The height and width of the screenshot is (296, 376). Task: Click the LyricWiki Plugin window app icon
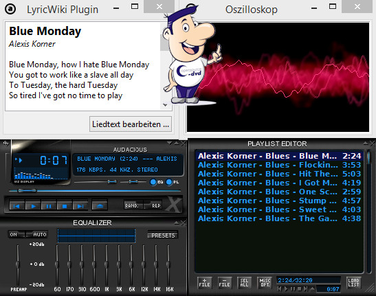point(10,9)
